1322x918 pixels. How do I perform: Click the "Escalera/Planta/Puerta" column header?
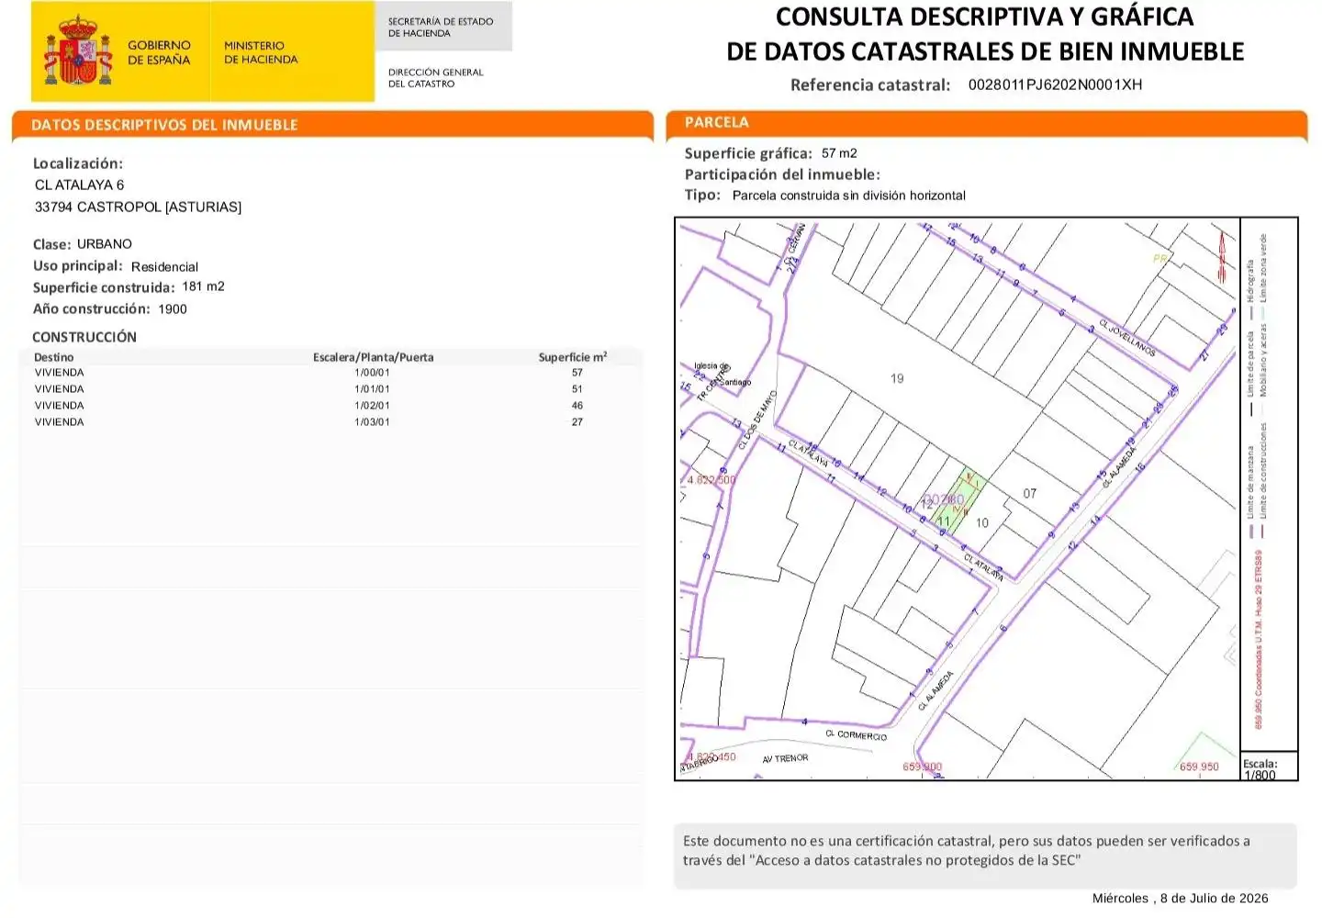(x=373, y=357)
